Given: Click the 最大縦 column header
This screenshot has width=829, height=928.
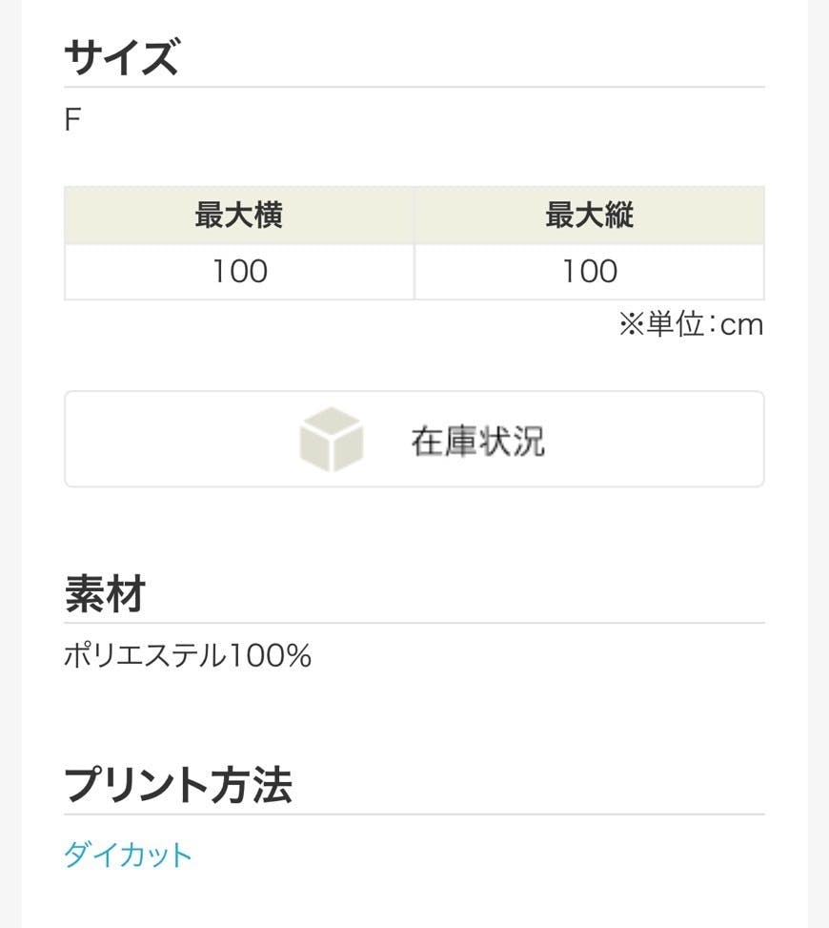Looking at the screenshot, I should click(589, 216).
